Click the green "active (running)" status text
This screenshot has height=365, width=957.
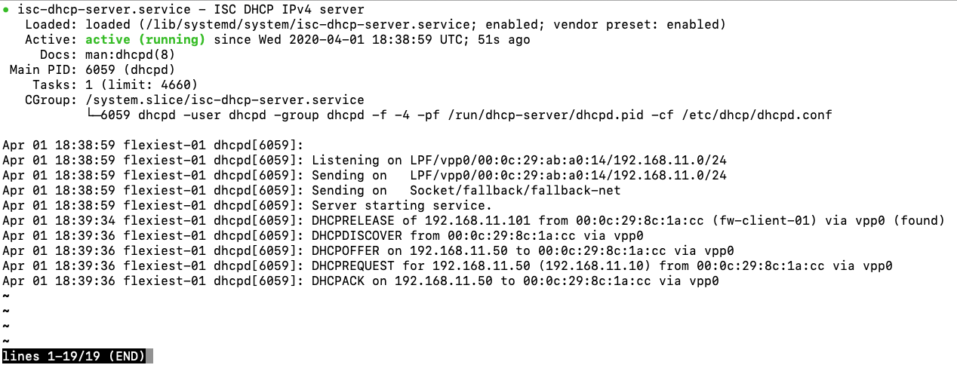pyautogui.click(x=145, y=39)
